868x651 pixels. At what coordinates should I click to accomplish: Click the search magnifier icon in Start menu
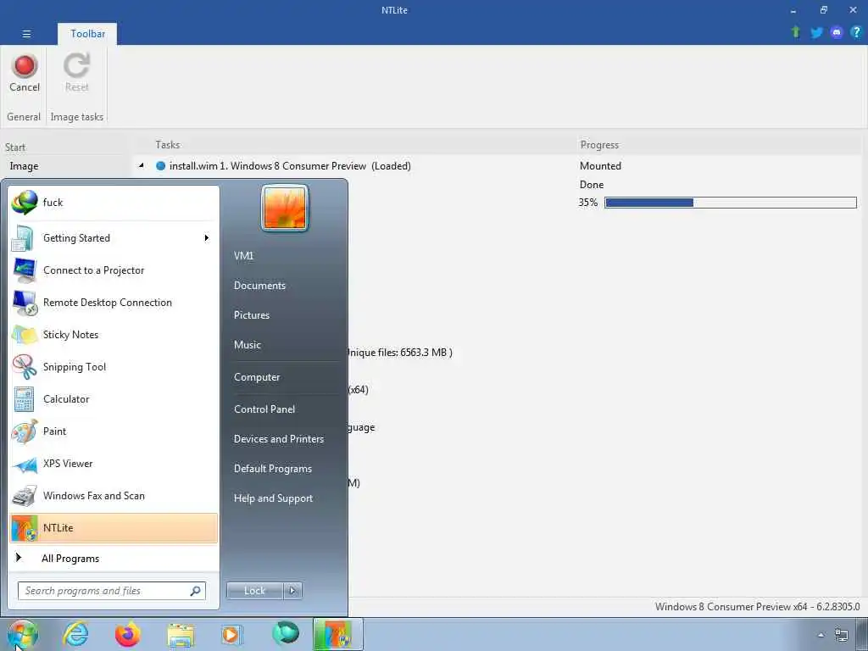point(195,591)
